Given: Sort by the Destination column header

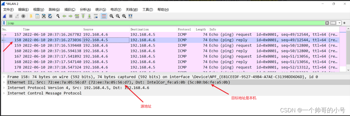Looking at the screenshot, I should pyautogui.click(x=153, y=30).
